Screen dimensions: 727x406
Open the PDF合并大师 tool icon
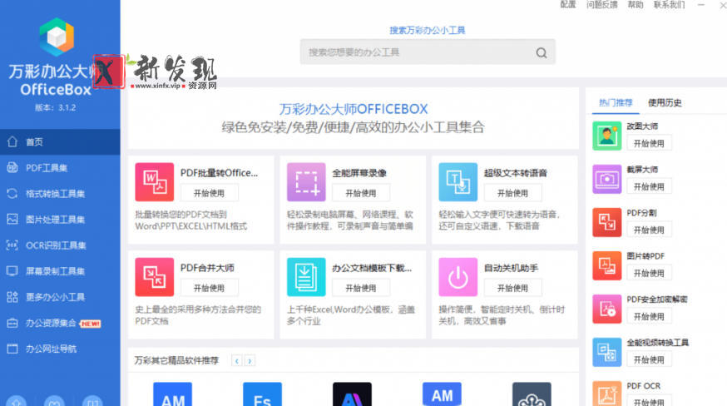coord(155,277)
